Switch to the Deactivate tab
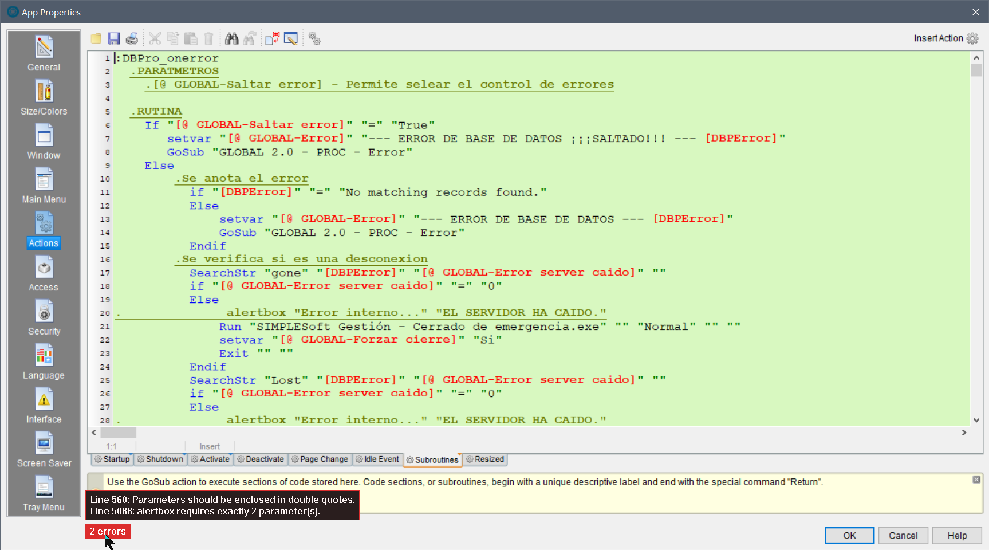989x550 pixels. click(261, 459)
